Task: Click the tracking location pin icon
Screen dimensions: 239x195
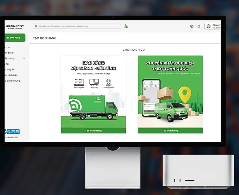Action: (109, 82)
